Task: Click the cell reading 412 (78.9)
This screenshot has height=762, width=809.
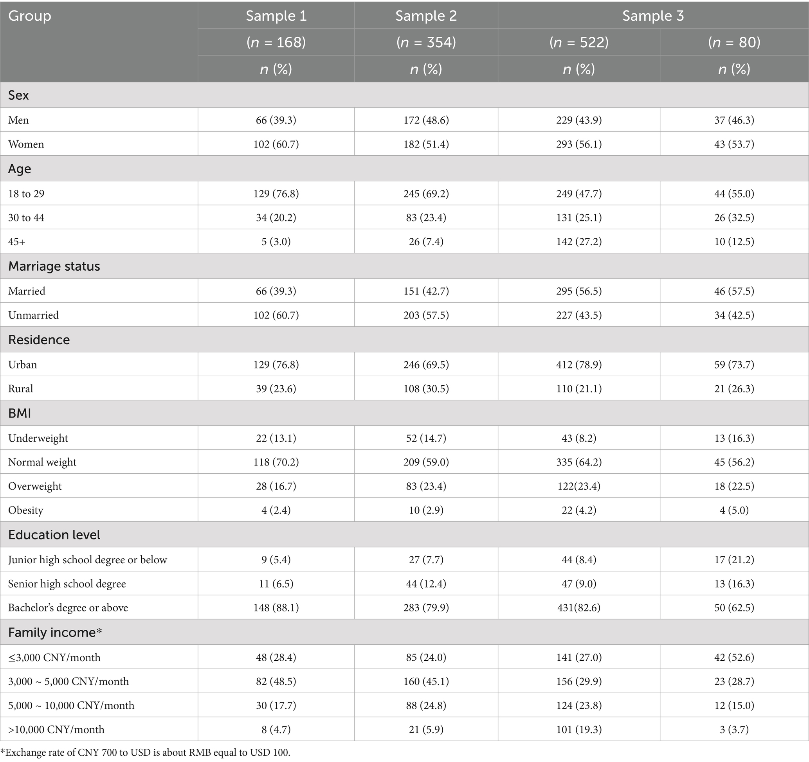Action: click(579, 364)
